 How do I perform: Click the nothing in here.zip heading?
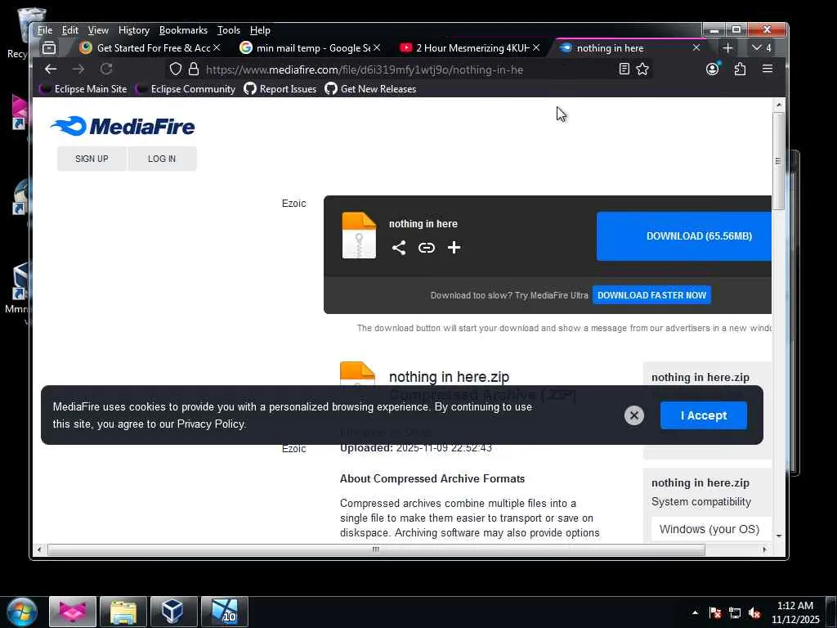pos(449,377)
